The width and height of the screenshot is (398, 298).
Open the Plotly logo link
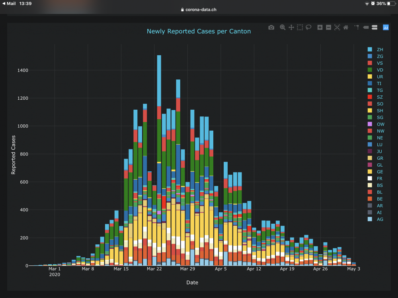tap(386, 27)
